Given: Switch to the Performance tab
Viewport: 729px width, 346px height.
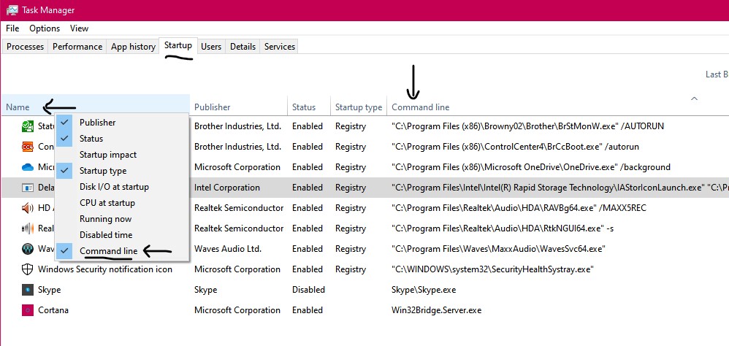Looking at the screenshot, I should (x=77, y=47).
